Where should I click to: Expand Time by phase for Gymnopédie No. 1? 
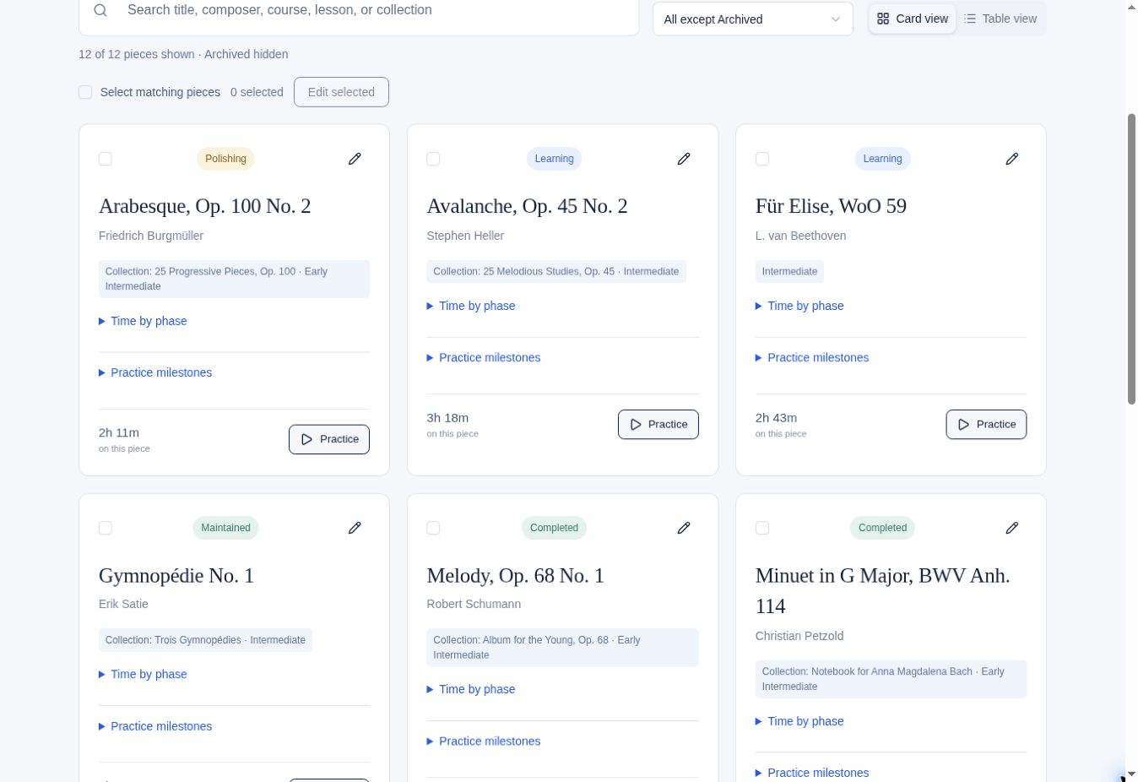[143, 674]
